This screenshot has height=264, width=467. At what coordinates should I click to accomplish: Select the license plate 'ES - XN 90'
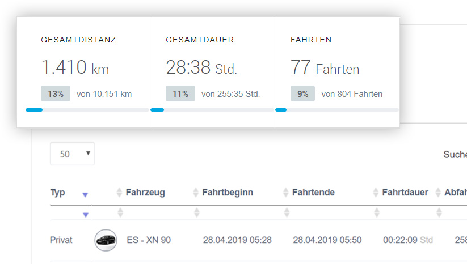149,240
